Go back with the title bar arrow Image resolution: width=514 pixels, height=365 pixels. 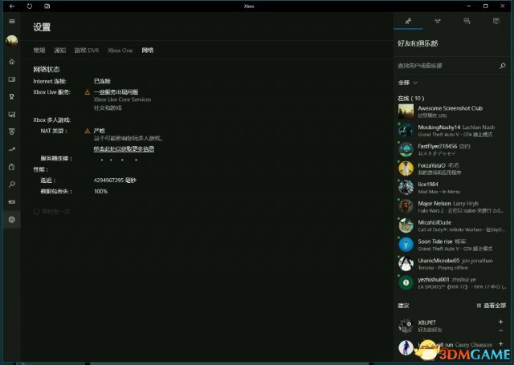click(x=12, y=6)
